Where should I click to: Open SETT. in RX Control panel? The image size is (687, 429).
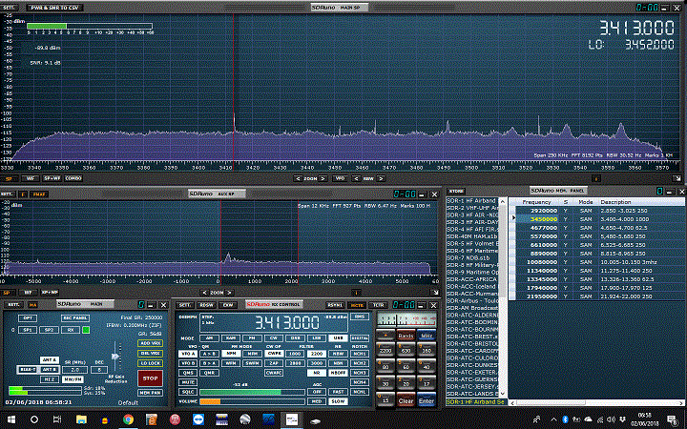pyautogui.click(x=184, y=305)
